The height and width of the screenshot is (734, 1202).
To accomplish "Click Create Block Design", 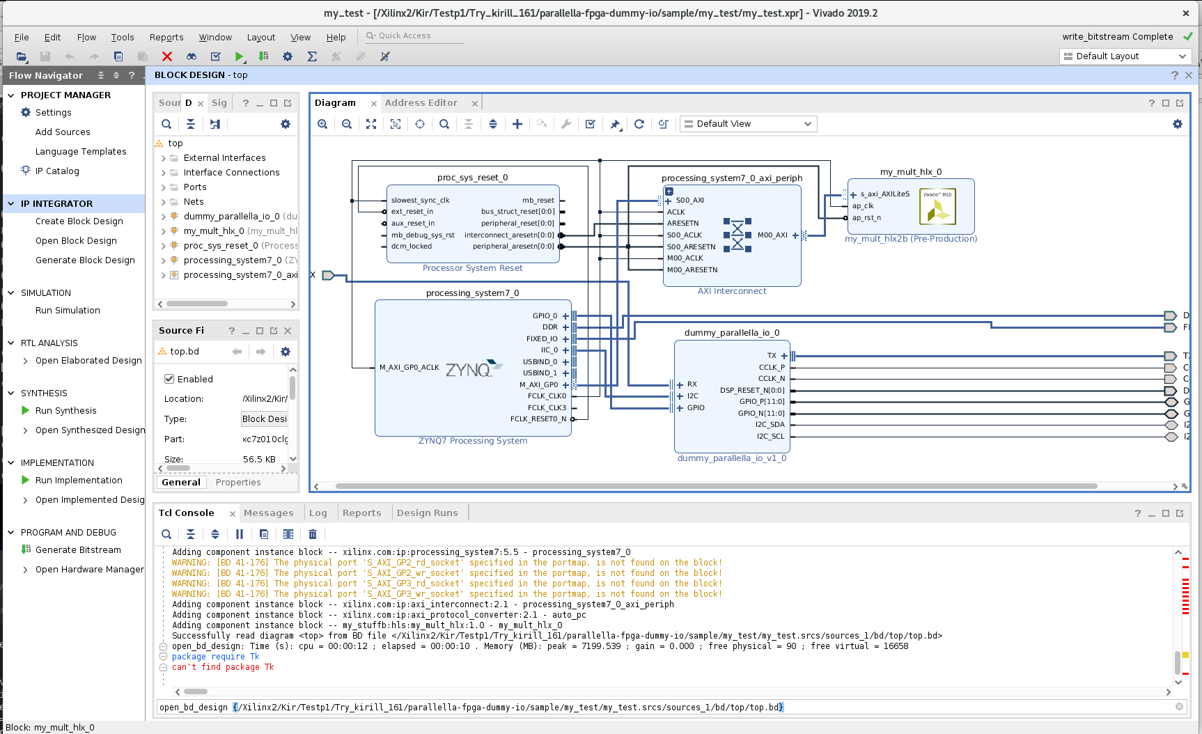I will [x=79, y=221].
